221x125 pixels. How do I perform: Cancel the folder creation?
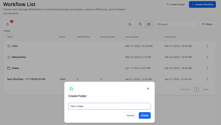coord(130,115)
